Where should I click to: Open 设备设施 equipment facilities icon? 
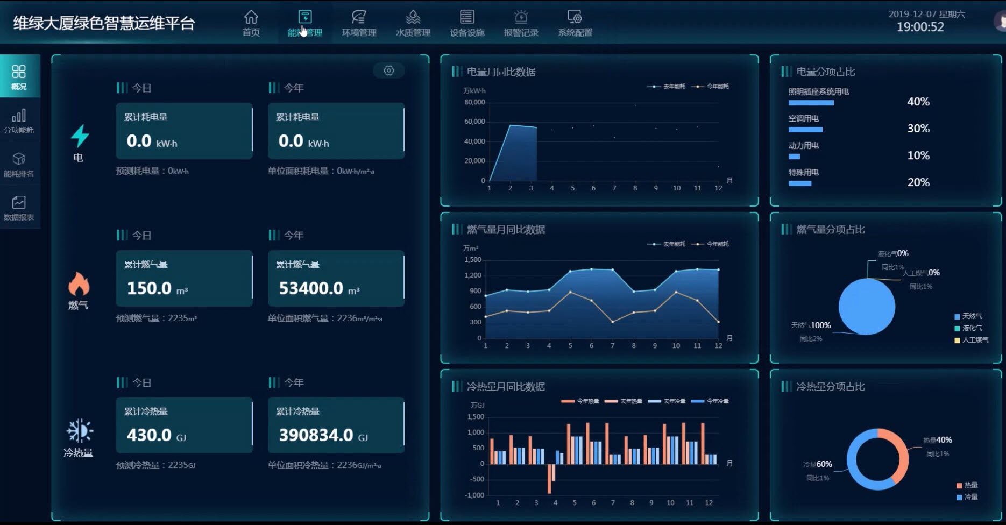point(467,17)
